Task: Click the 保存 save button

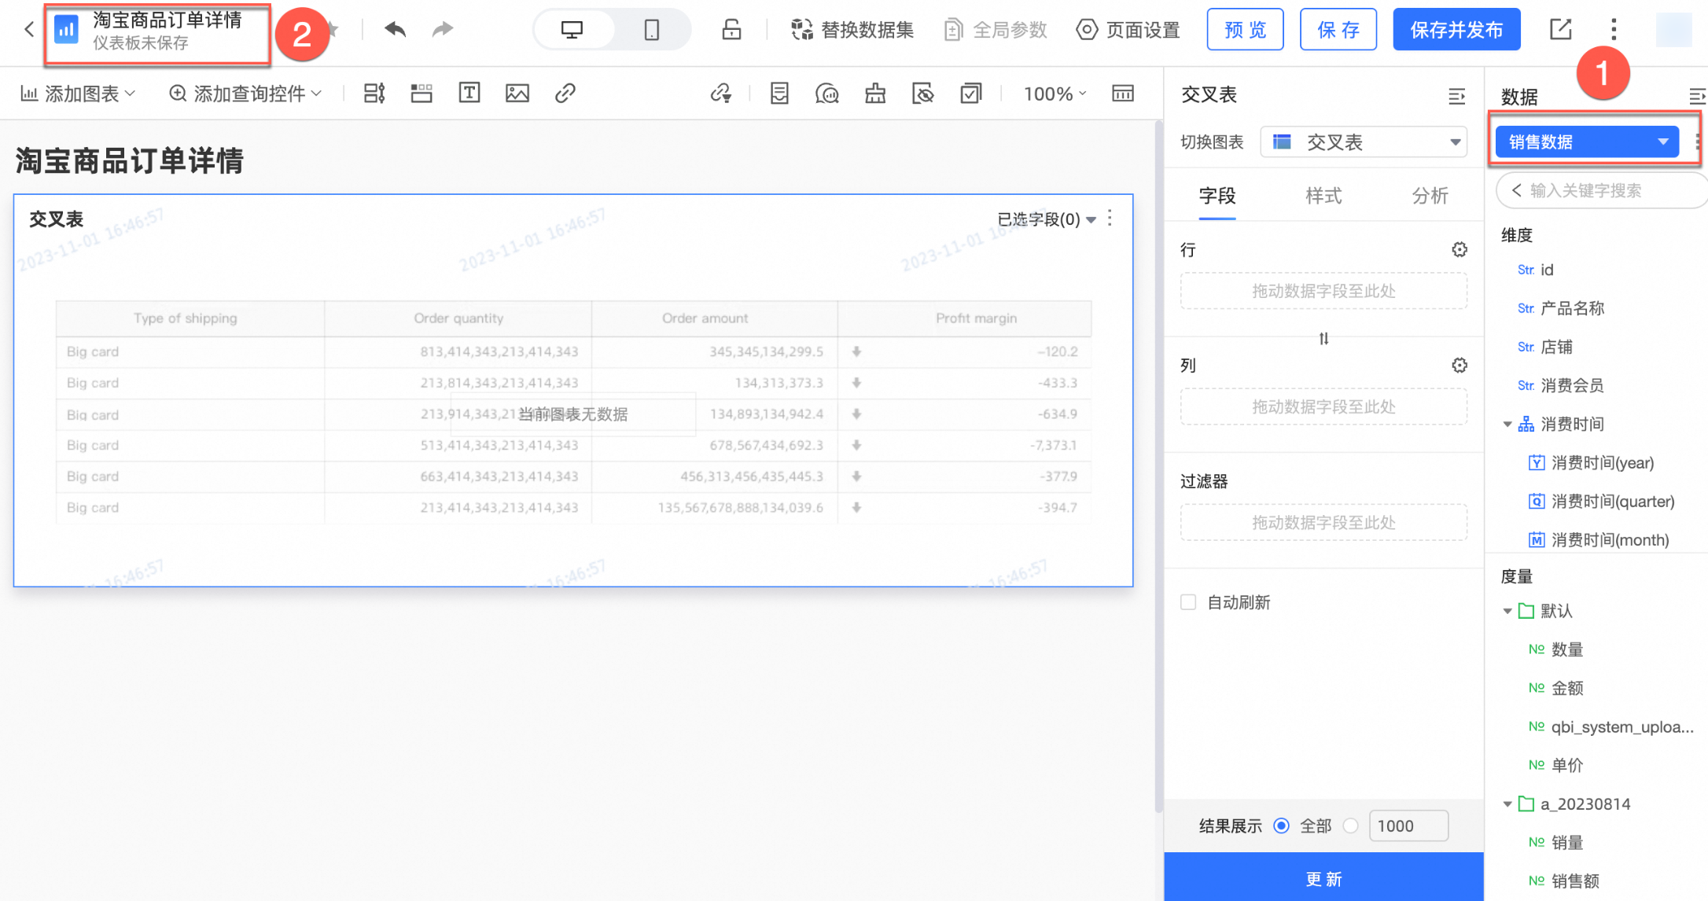Action: pyautogui.click(x=1338, y=30)
